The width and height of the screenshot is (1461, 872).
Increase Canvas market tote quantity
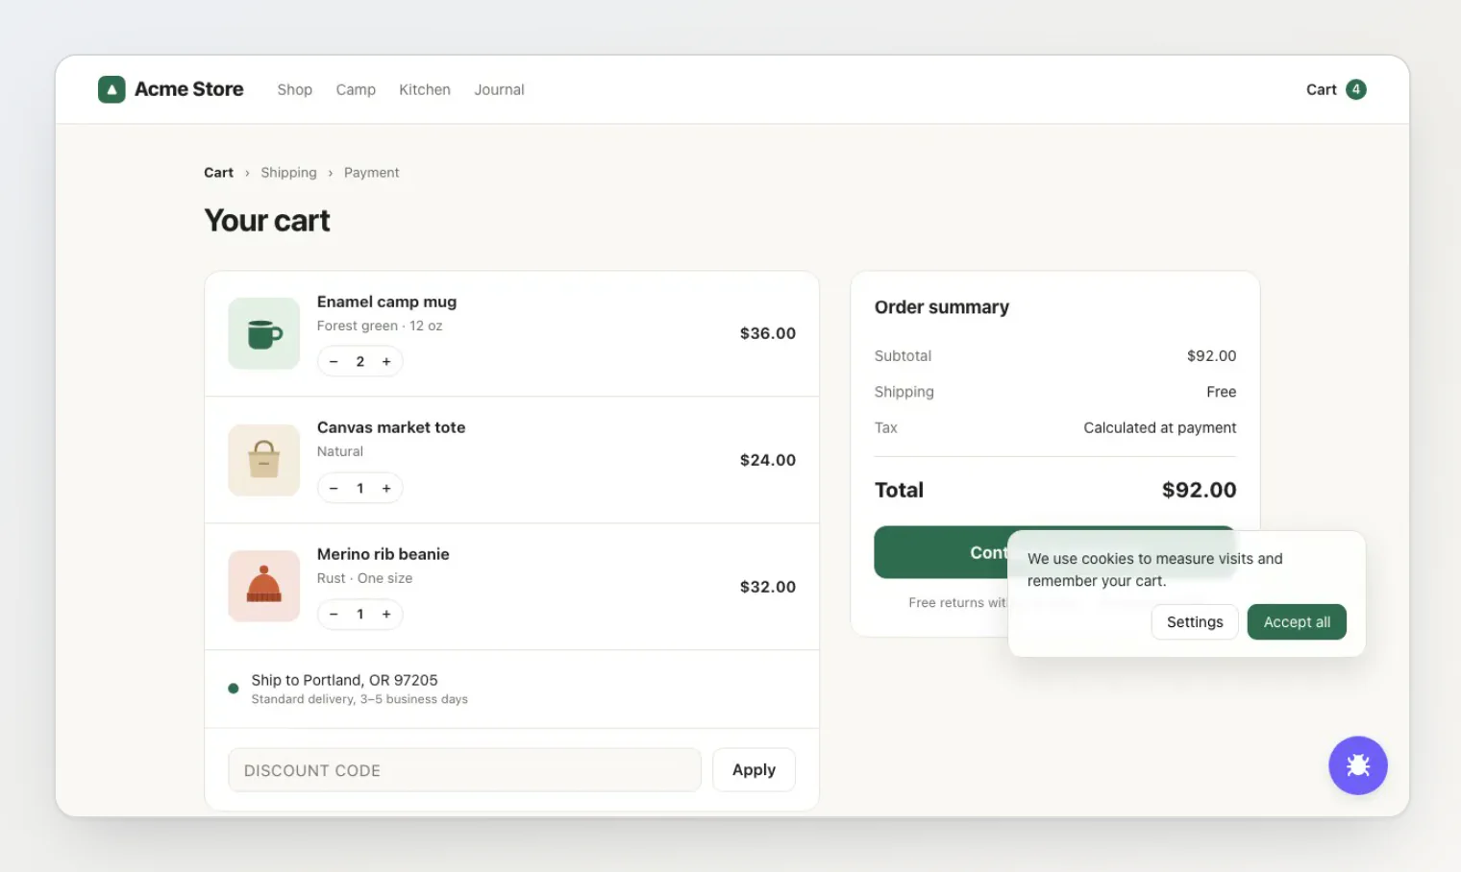tap(386, 488)
